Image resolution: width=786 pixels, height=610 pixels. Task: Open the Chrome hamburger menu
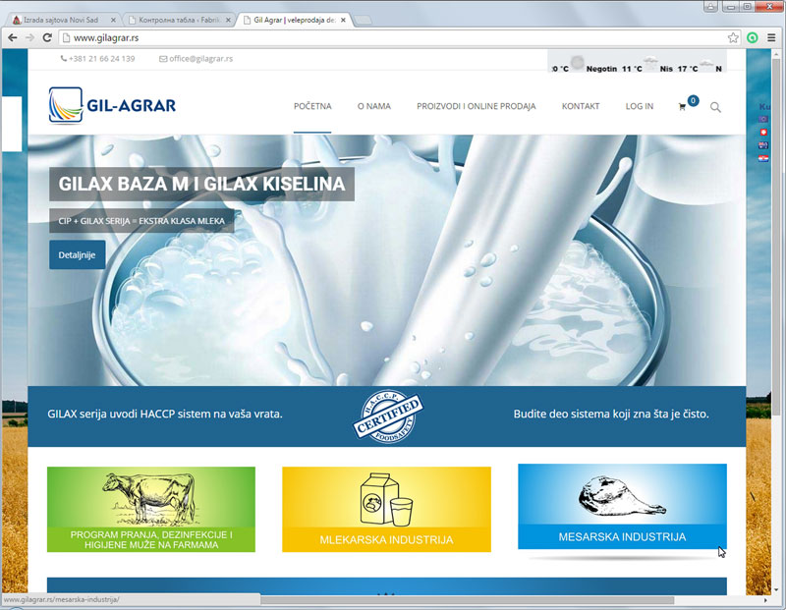(772, 37)
